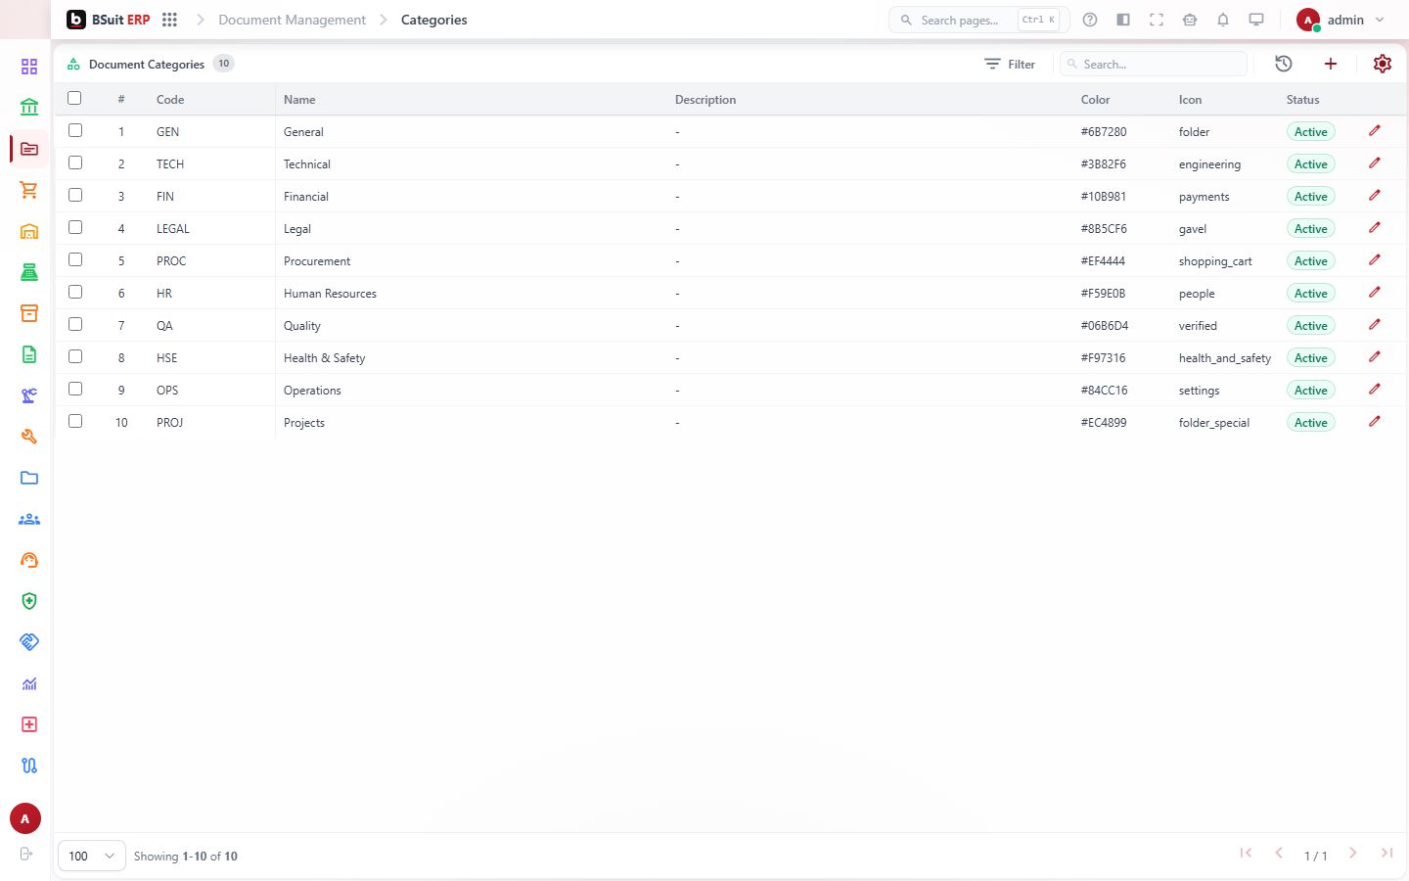Check the Financial row checkbox
Viewport: 1409px width, 881px height.
point(75,195)
